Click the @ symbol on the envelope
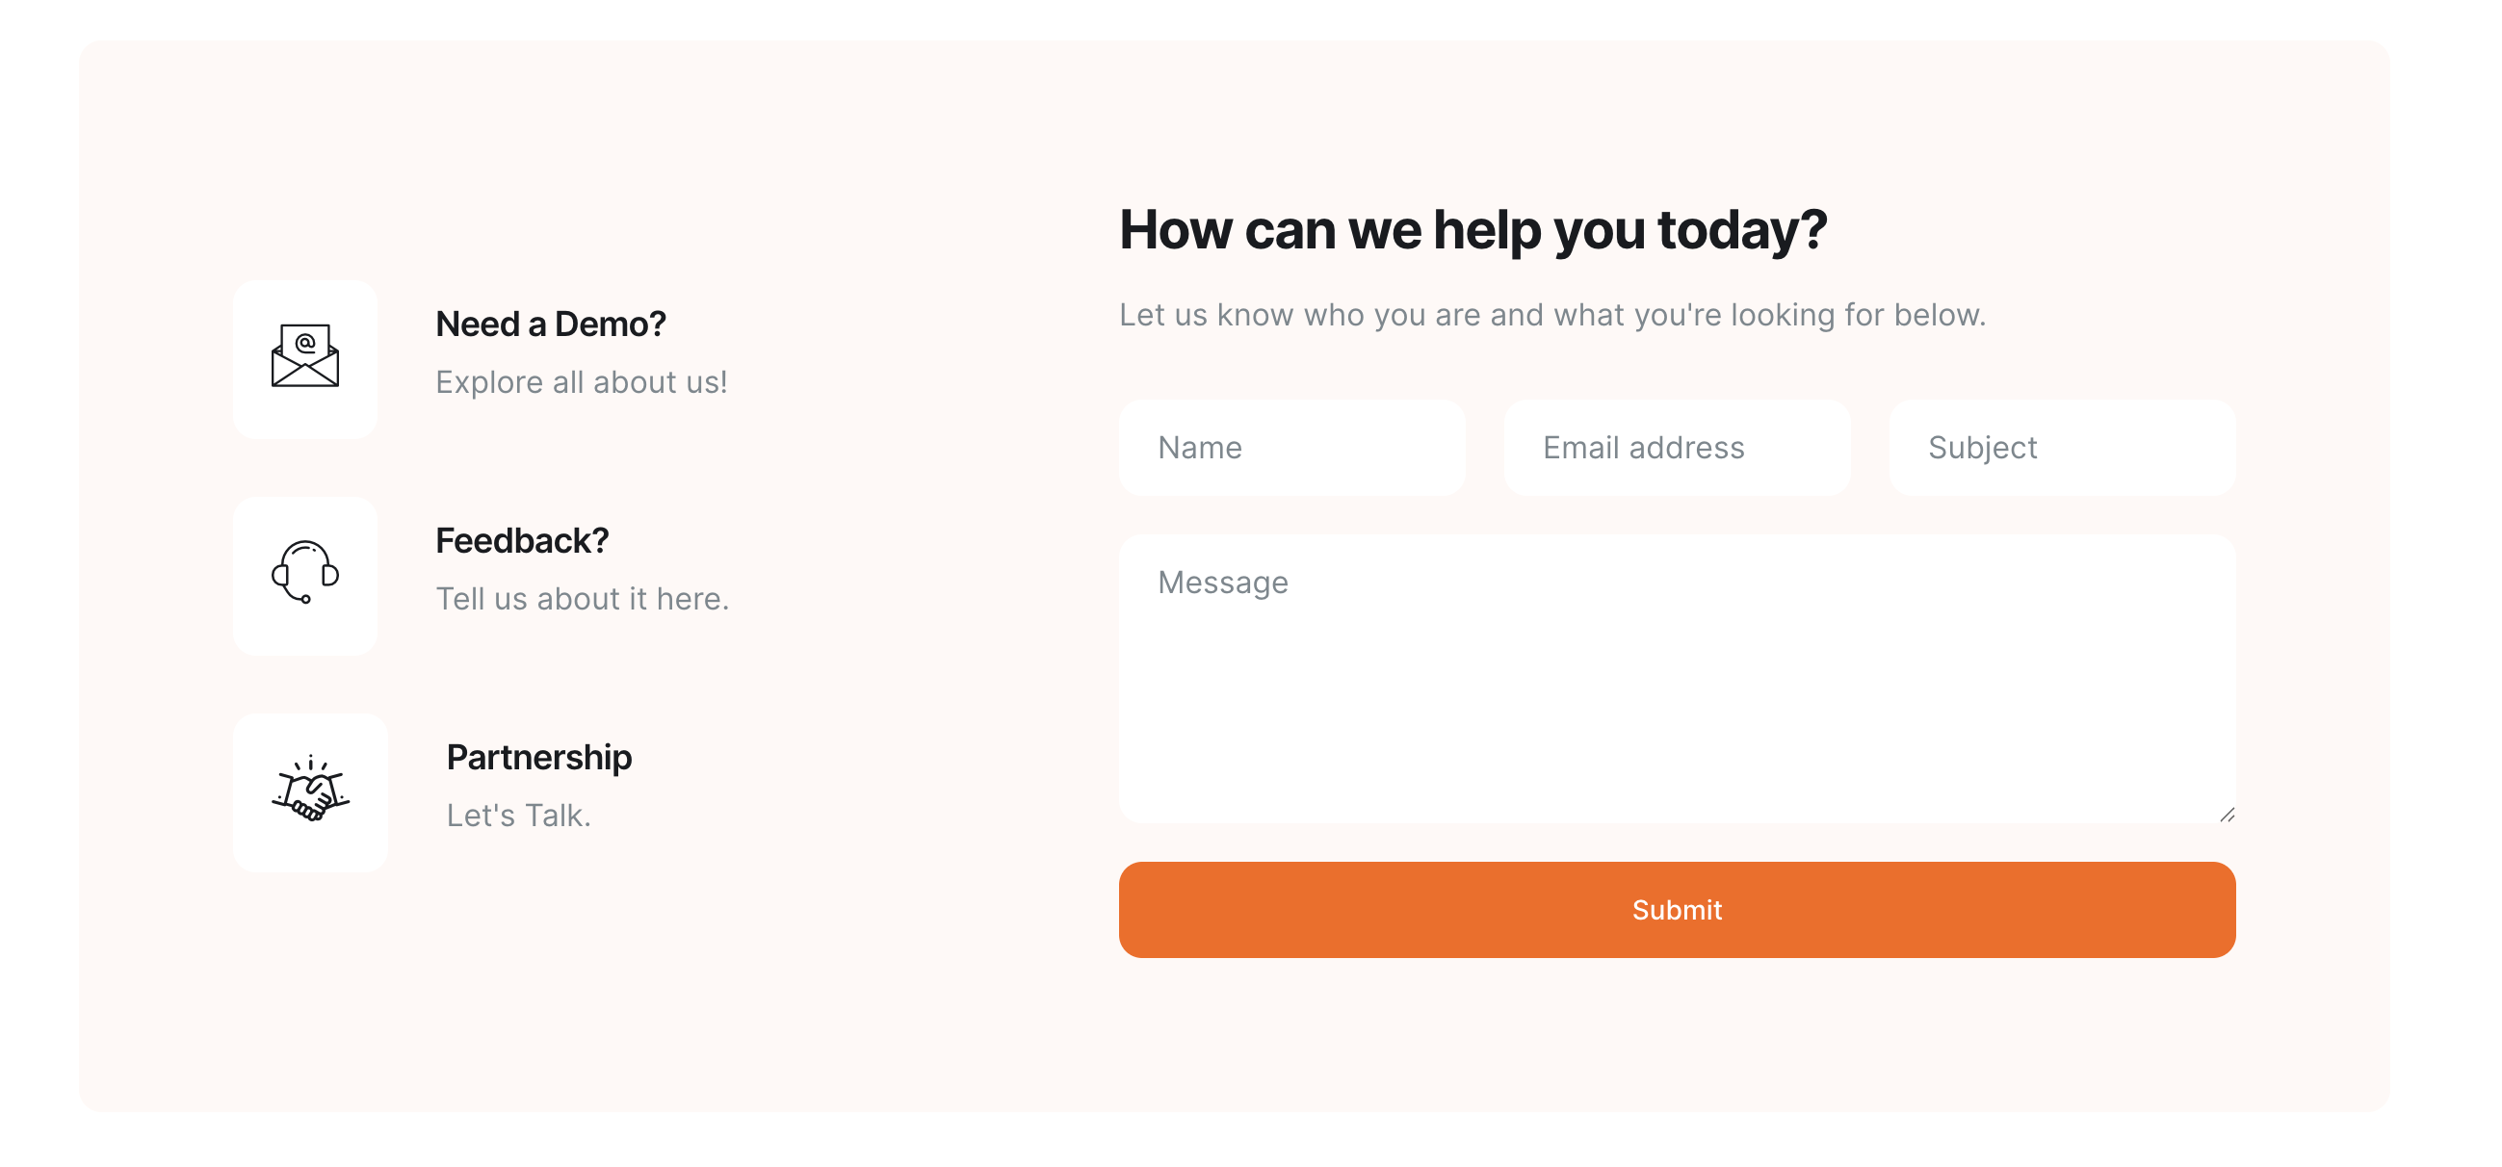Viewport: 2502px width, 1167px height. click(305, 342)
